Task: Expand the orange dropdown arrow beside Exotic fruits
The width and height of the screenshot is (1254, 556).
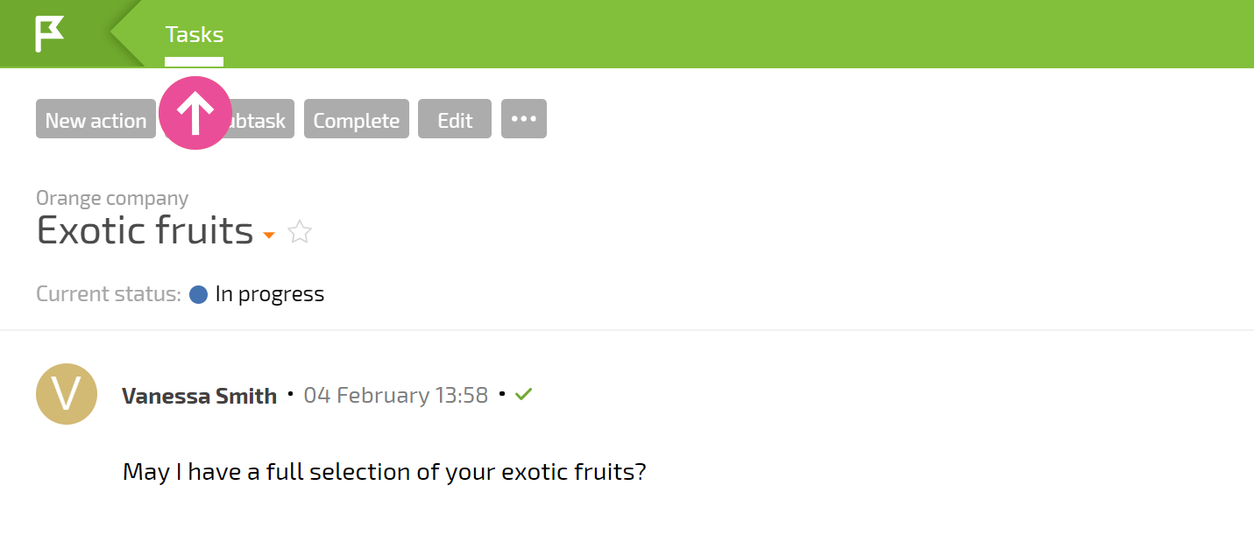Action: [x=269, y=235]
